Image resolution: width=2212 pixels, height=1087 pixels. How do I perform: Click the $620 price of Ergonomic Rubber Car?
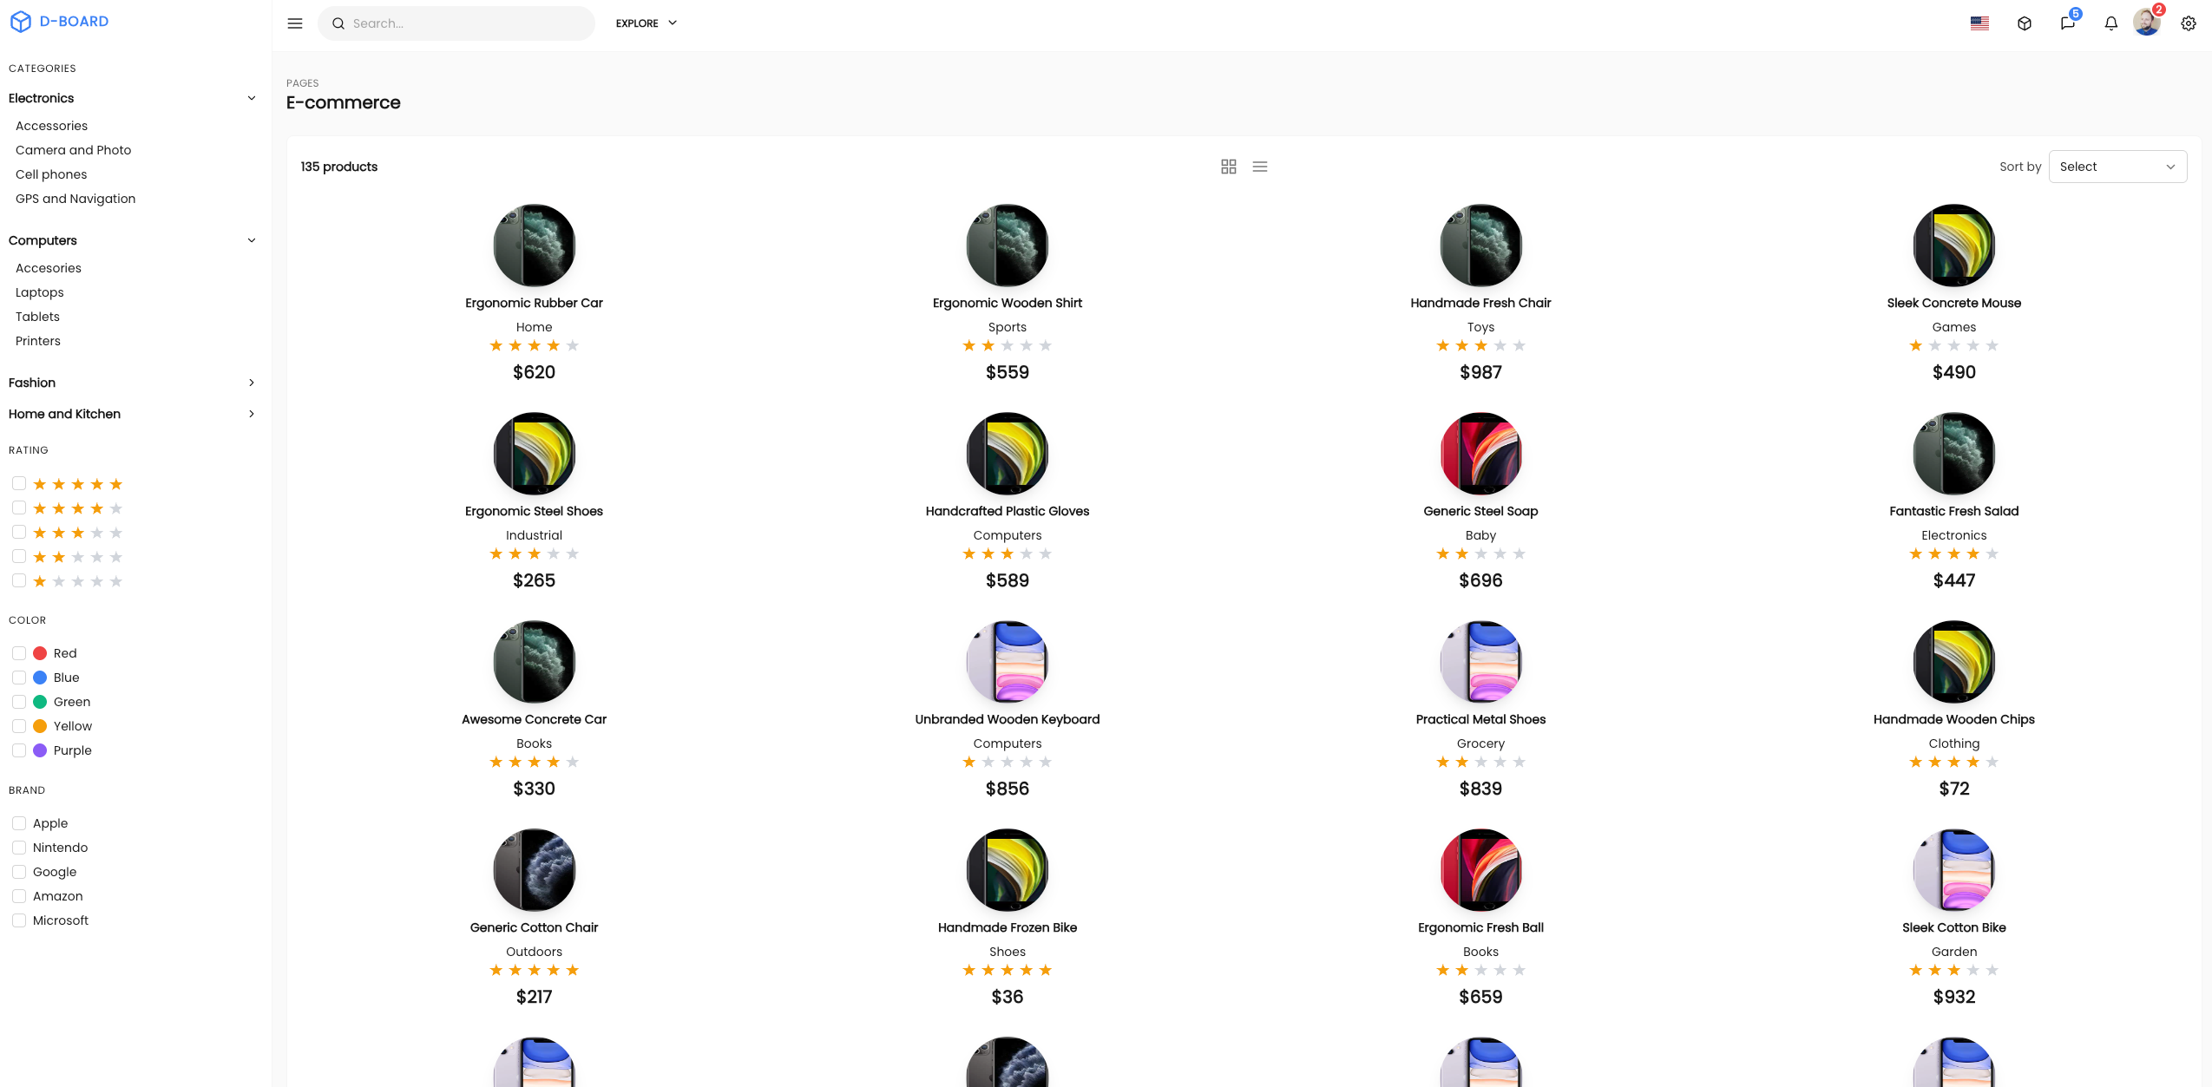pos(535,372)
